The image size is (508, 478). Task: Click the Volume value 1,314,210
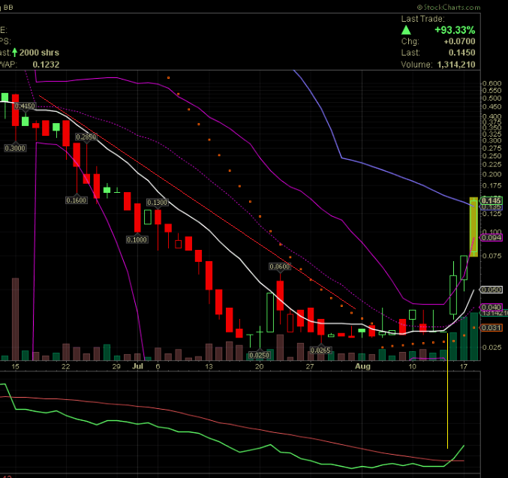pyautogui.click(x=456, y=65)
